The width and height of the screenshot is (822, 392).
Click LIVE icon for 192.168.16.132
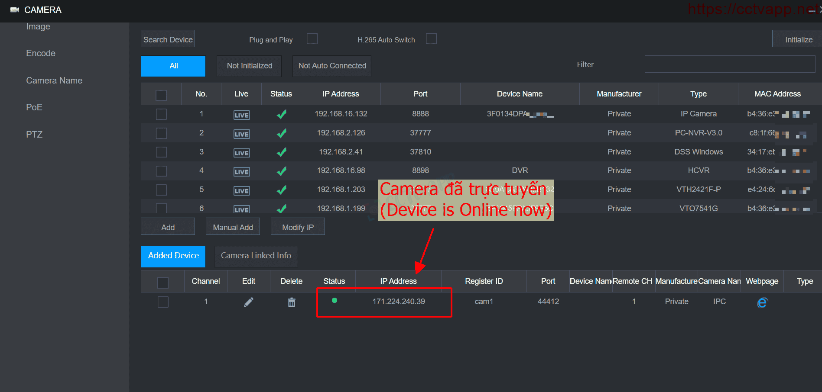[241, 115]
